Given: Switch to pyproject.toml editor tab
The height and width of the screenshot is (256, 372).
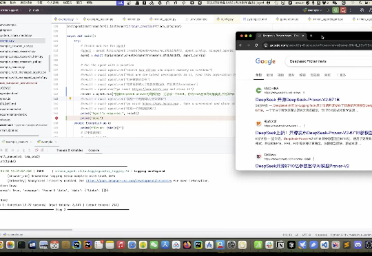Looking at the screenshot, I should (255, 19).
